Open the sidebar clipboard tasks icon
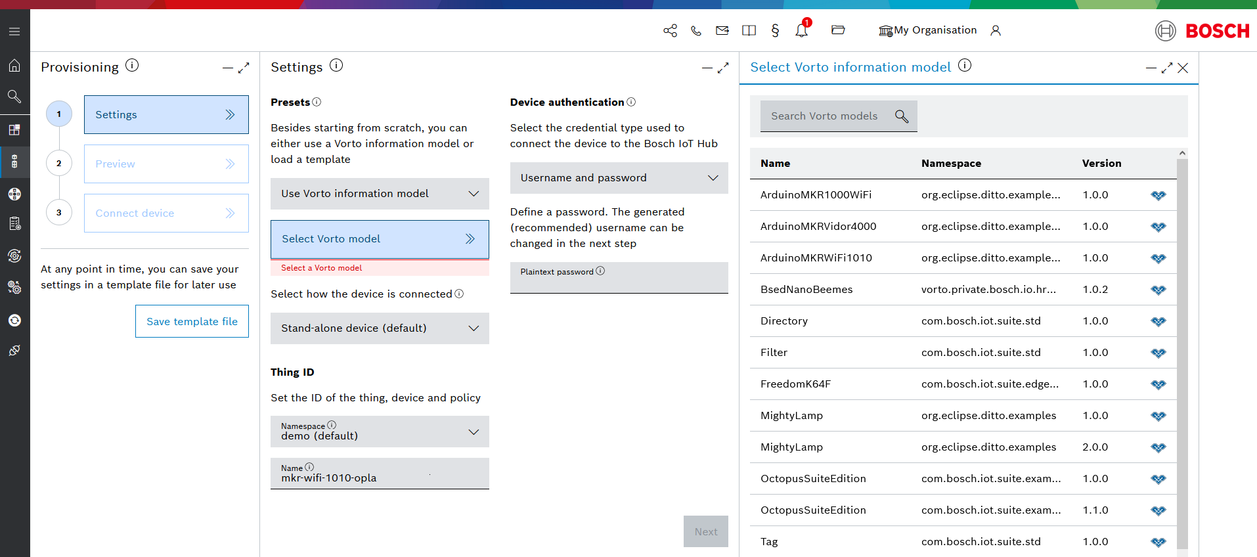 tap(14, 223)
